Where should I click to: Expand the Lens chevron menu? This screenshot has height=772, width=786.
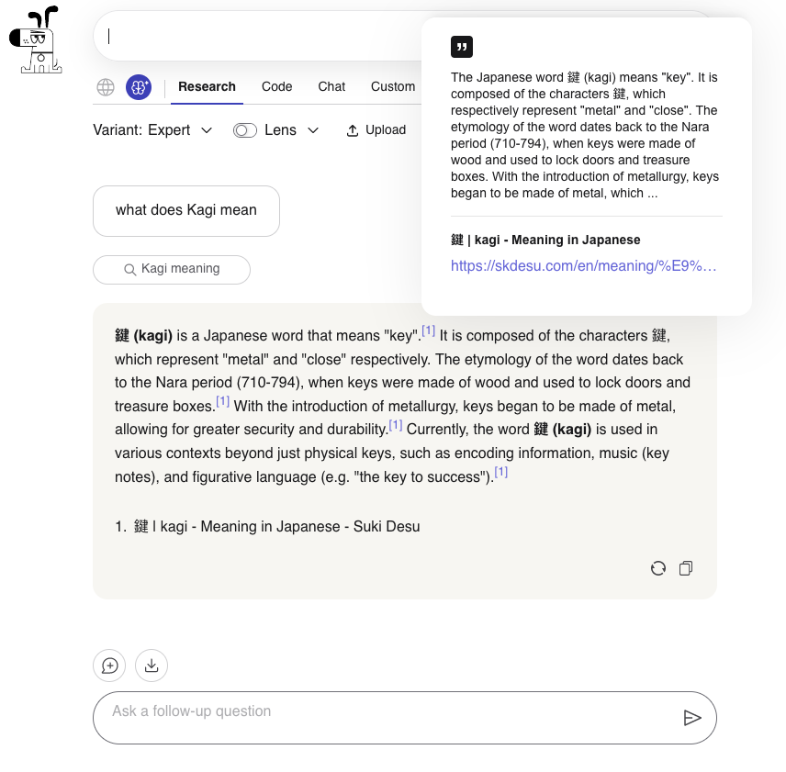point(313,130)
